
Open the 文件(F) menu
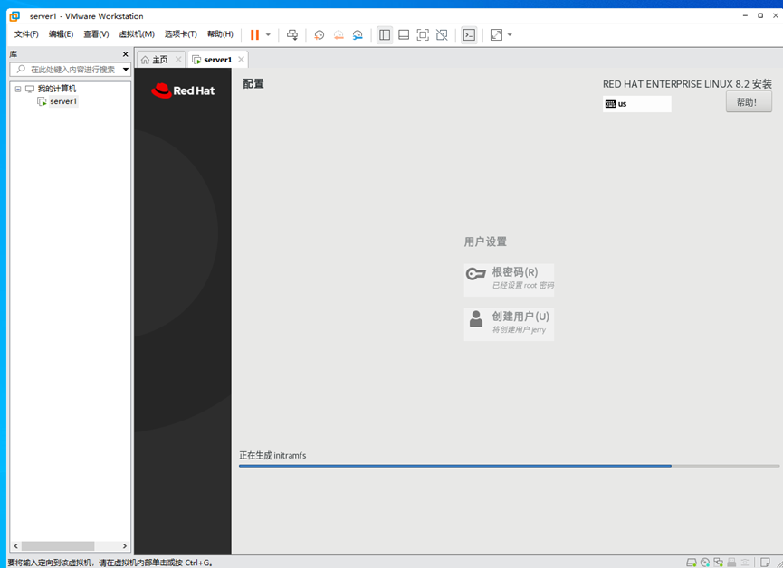pos(26,34)
